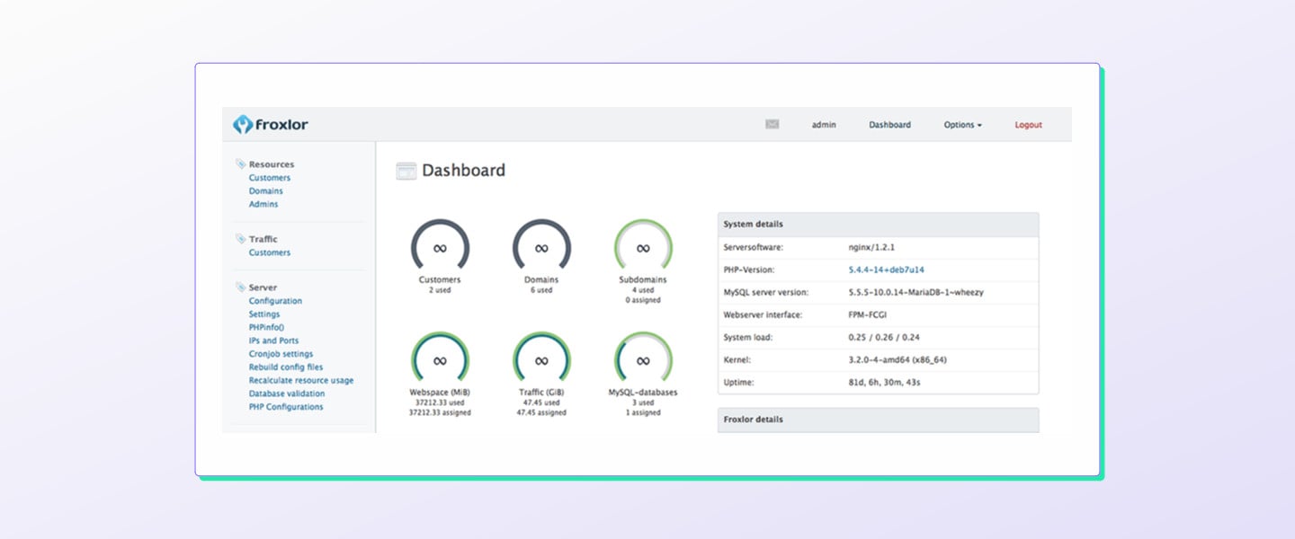Click the Traffic (GiB) gauge
The height and width of the screenshot is (539, 1295).
(541, 359)
